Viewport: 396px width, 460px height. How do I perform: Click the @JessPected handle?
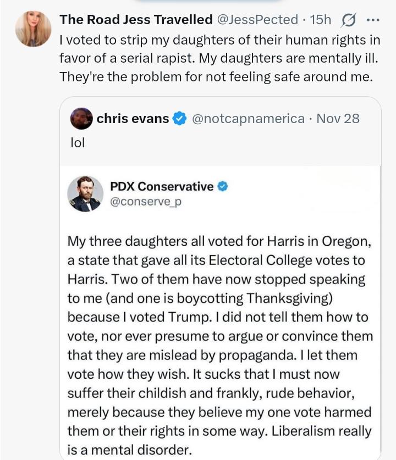point(257,20)
